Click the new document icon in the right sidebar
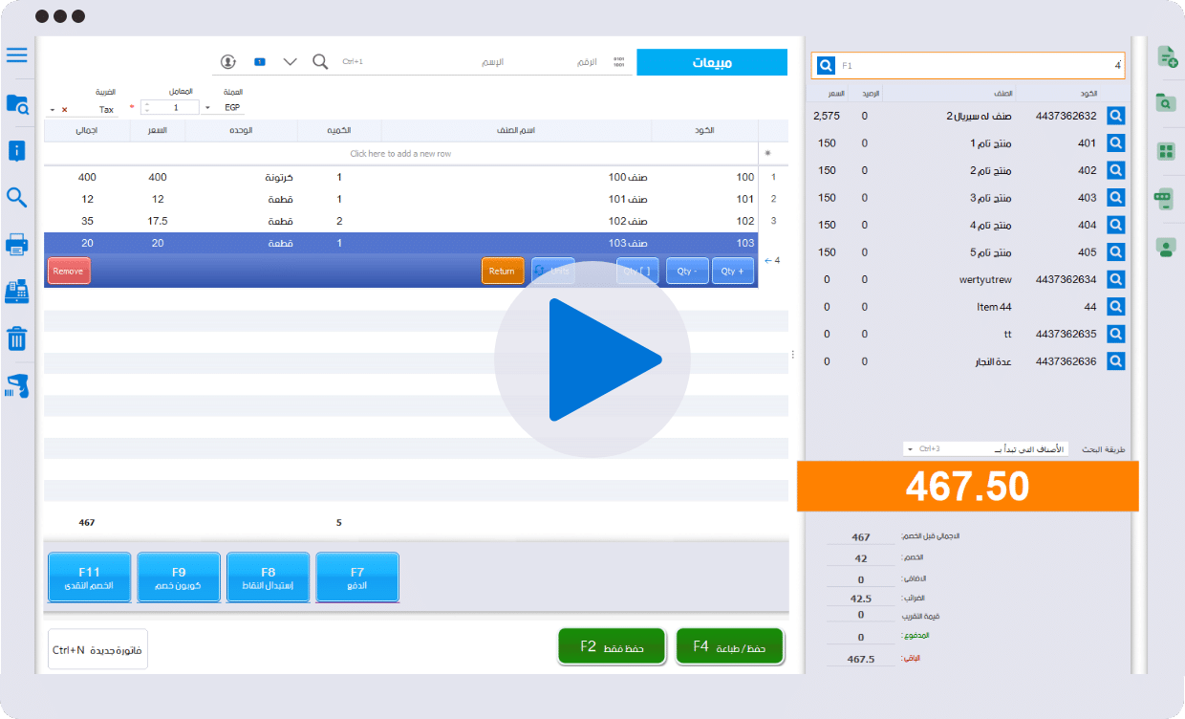 (1166, 56)
